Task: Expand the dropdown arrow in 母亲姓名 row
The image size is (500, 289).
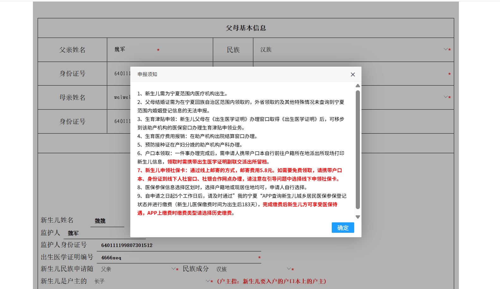Action: 445,97
